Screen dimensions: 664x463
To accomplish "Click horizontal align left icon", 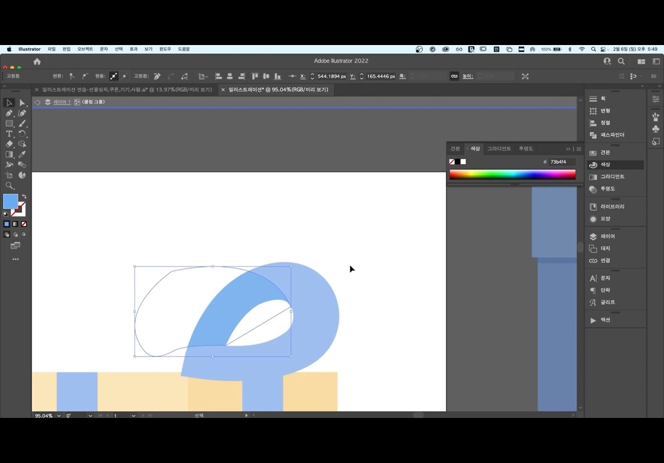I will click(x=218, y=76).
